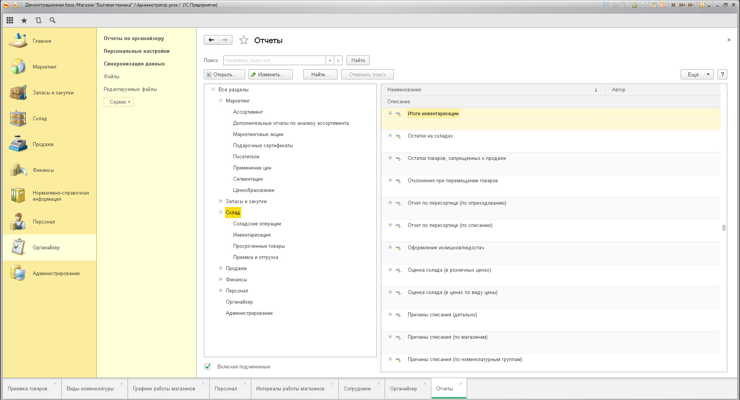This screenshot has height=400, width=740.
Task: Open the Еще dropdown menu
Action: 697,74
